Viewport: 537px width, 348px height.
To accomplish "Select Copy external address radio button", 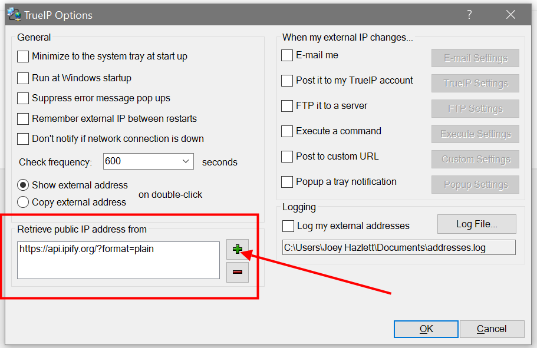I will pyautogui.click(x=23, y=202).
